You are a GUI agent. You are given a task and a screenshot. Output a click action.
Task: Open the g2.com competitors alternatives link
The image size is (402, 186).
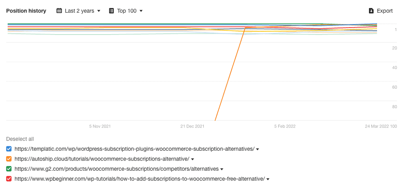point(116,169)
